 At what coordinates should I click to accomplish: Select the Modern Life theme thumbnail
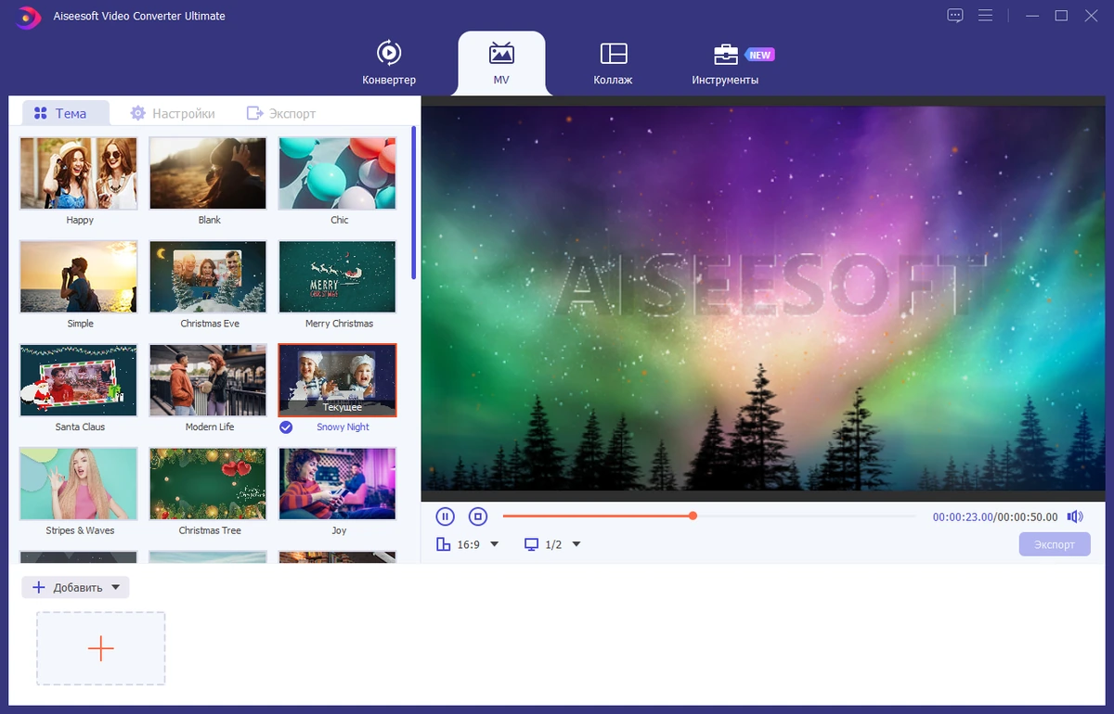pos(208,380)
